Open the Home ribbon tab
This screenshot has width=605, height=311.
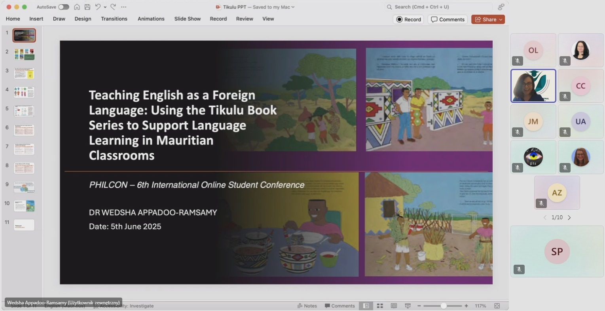[x=13, y=19]
